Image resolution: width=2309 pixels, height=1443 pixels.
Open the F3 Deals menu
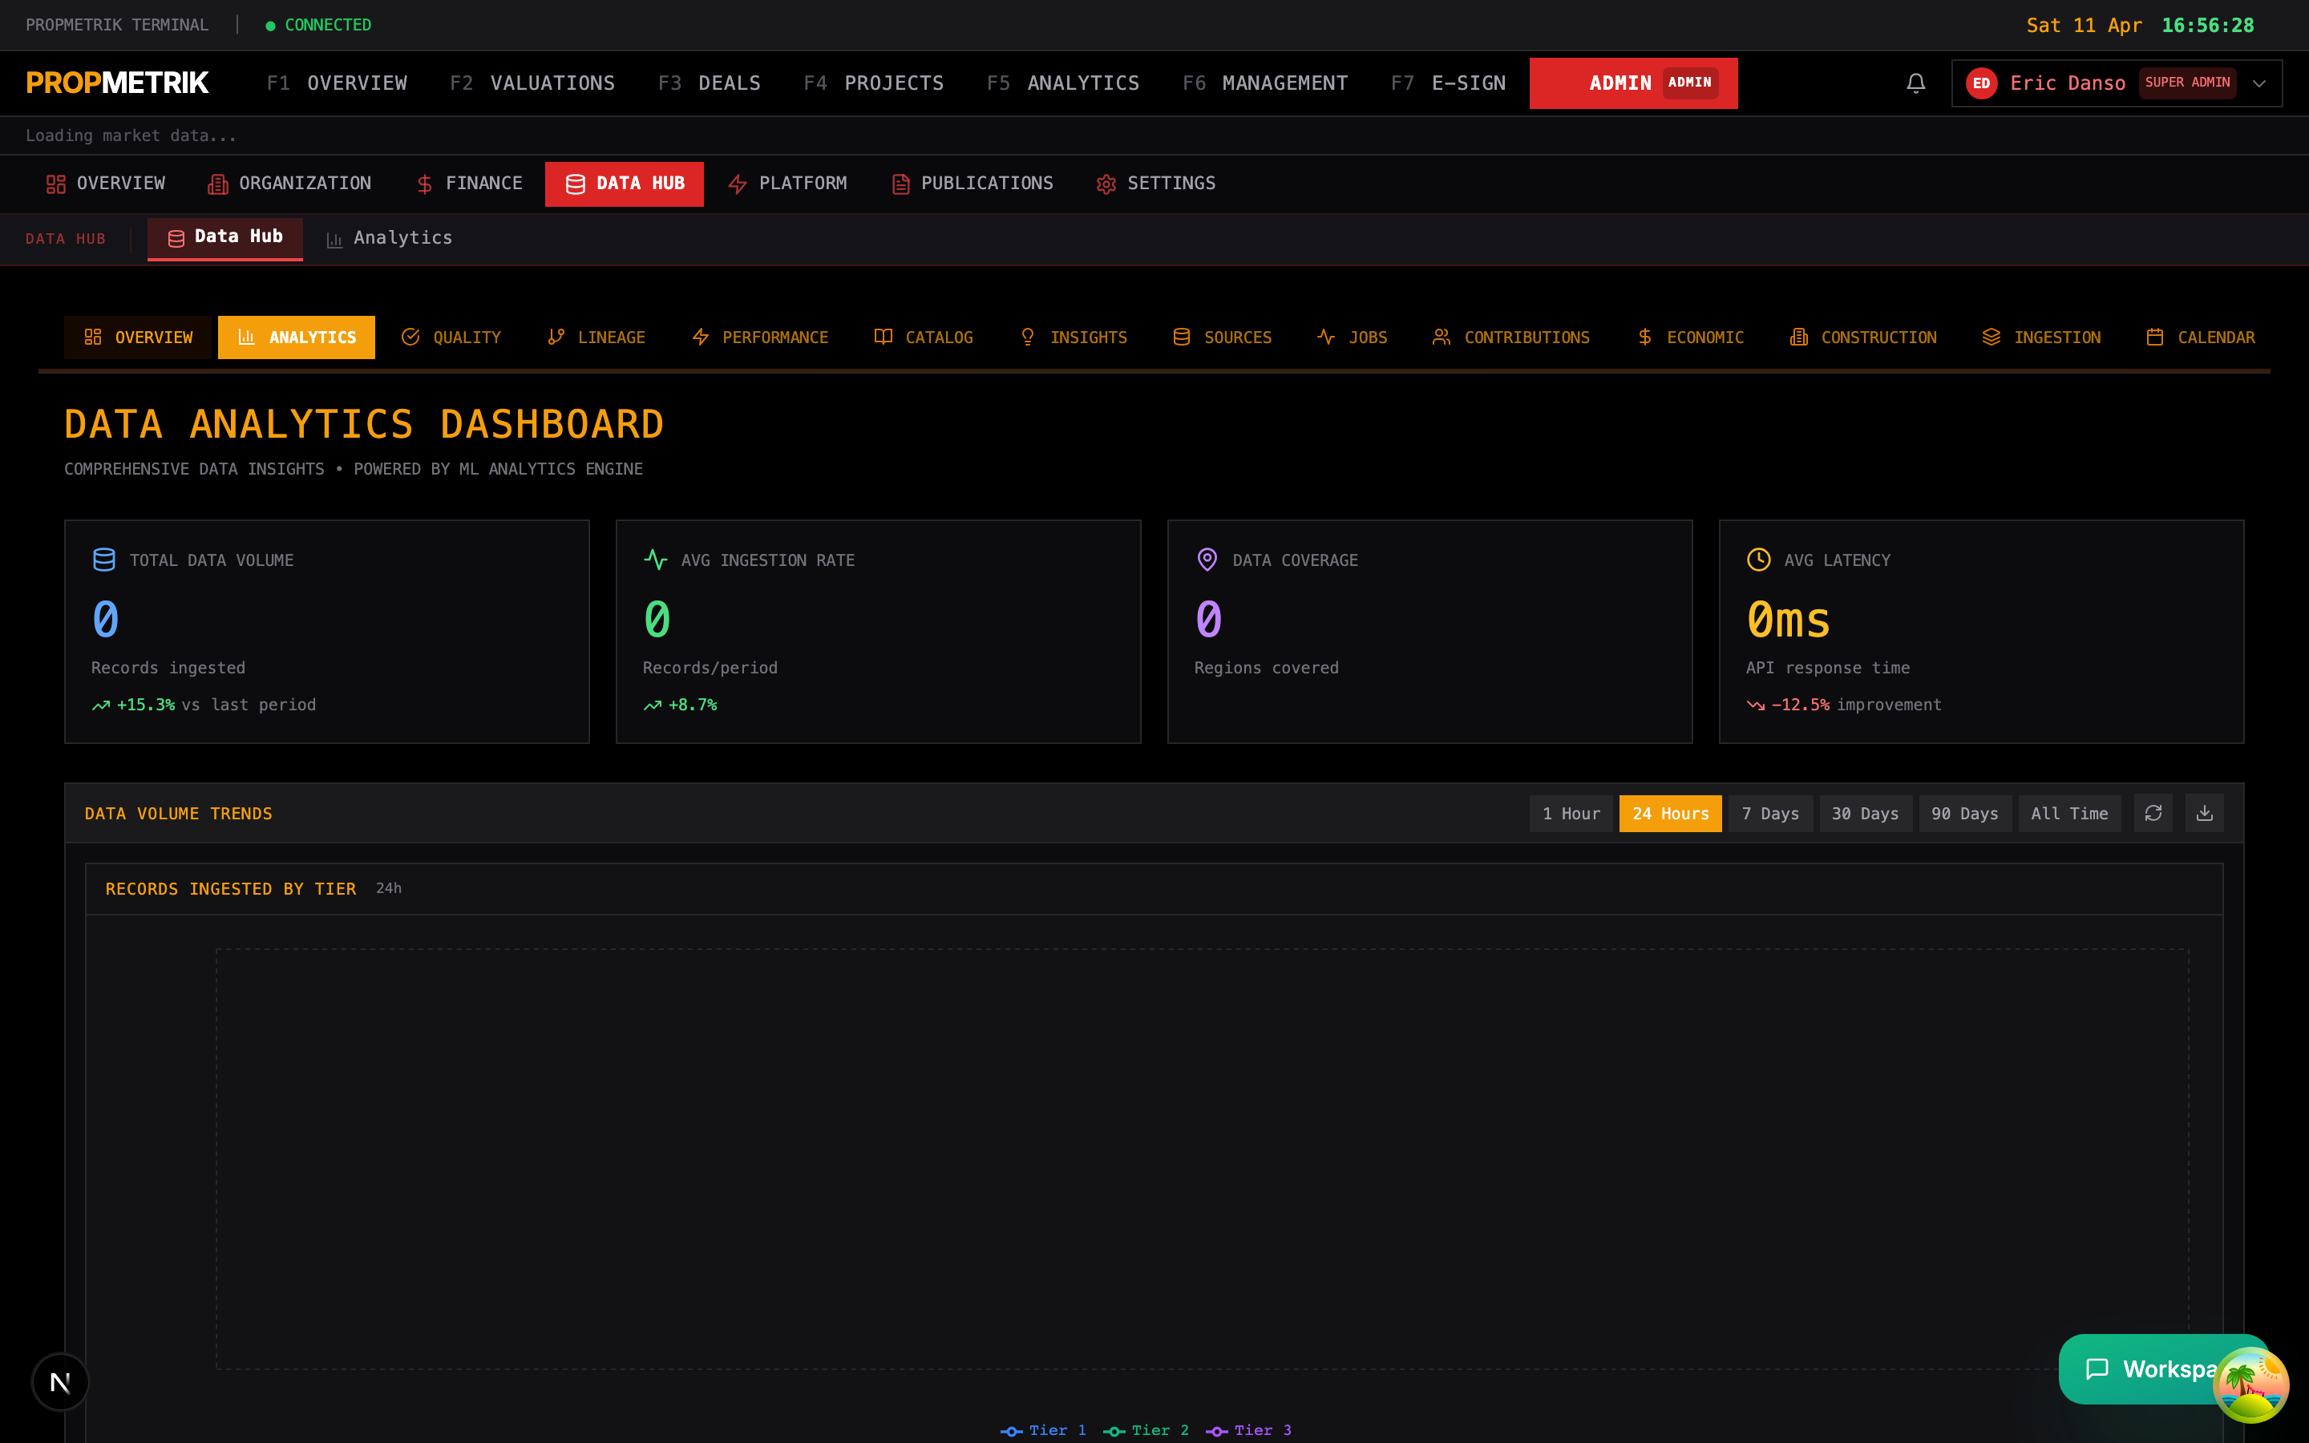tap(709, 83)
